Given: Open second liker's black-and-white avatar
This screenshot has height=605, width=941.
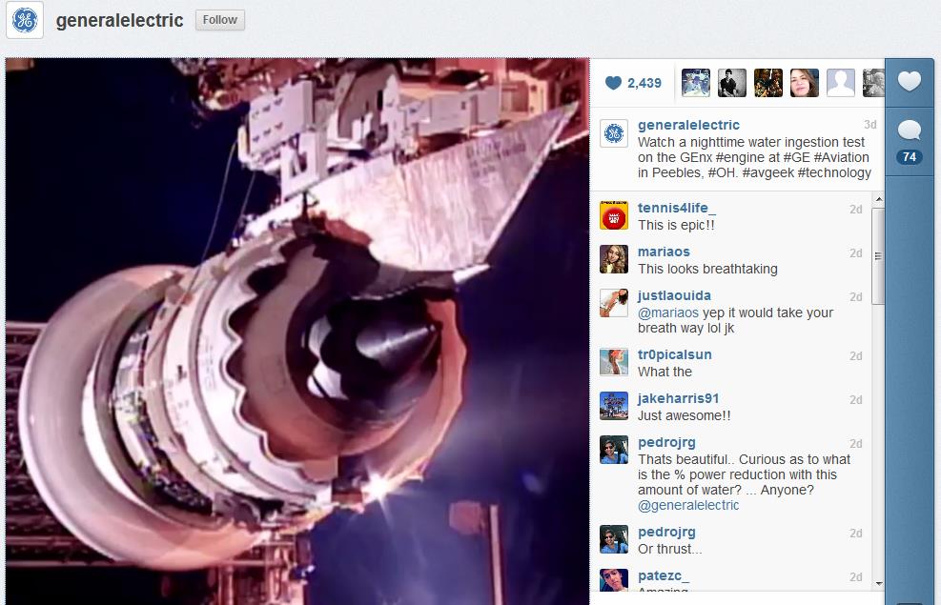Looking at the screenshot, I should click(x=732, y=83).
